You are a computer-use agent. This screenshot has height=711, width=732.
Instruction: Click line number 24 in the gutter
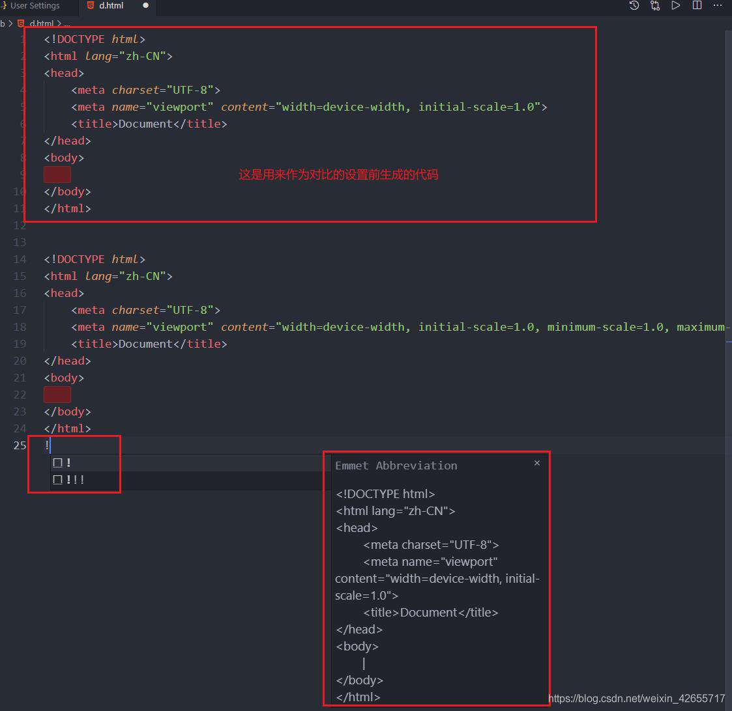tap(20, 428)
